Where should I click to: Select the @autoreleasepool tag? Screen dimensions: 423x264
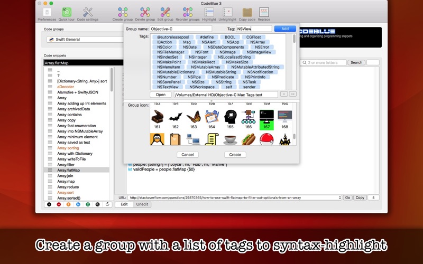coord(173,37)
